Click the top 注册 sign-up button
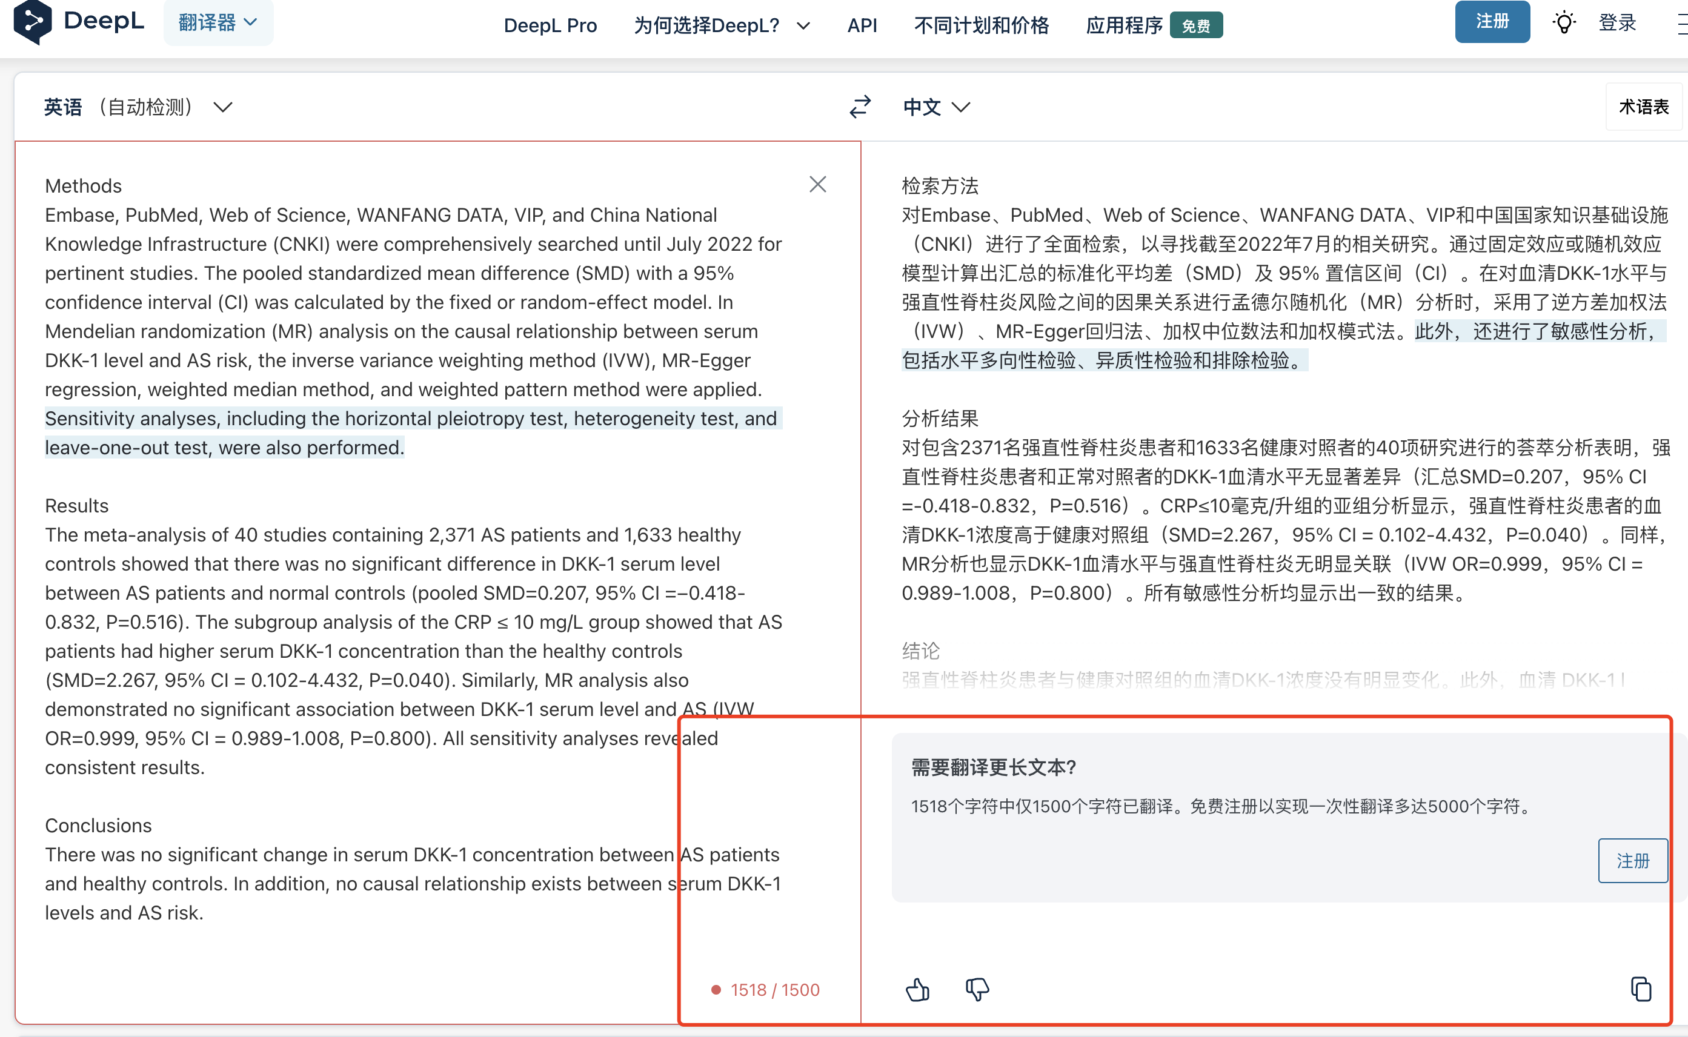Image resolution: width=1688 pixels, height=1037 pixels. pos(1492,21)
